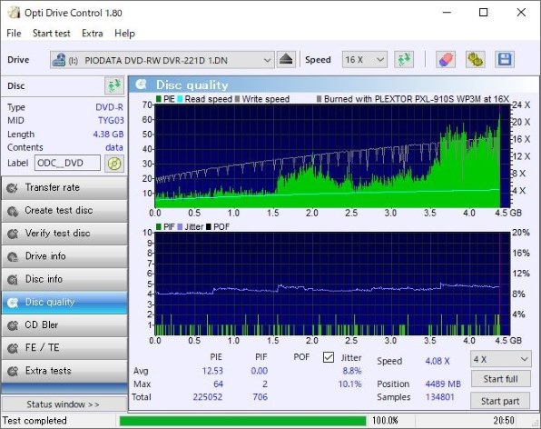Click the Drive info disc icon

(13, 256)
